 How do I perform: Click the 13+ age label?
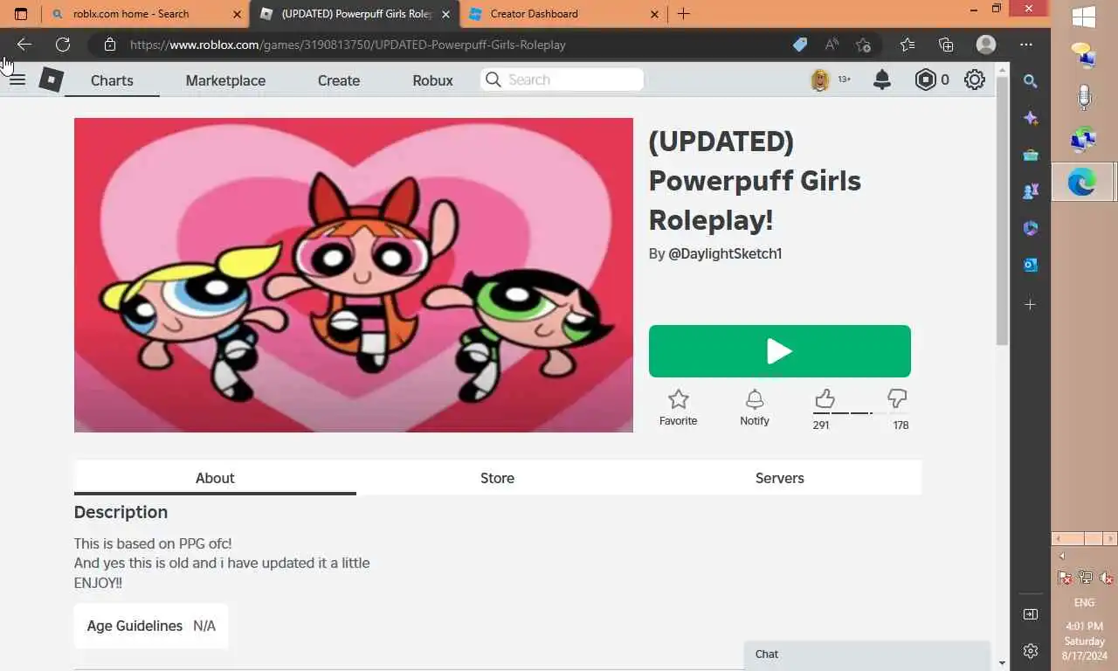[x=844, y=80]
